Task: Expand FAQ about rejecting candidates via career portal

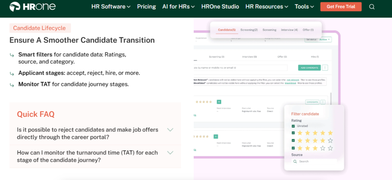Action: tap(95, 134)
